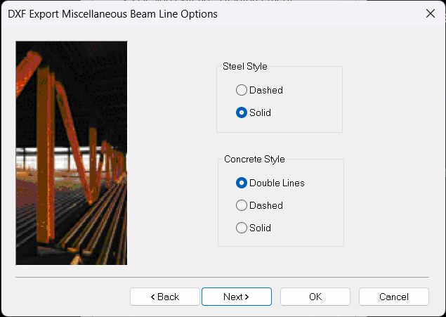Image resolution: width=446 pixels, height=317 pixels.
Task: Click the right chevron on Next button
Action: click(247, 297)
